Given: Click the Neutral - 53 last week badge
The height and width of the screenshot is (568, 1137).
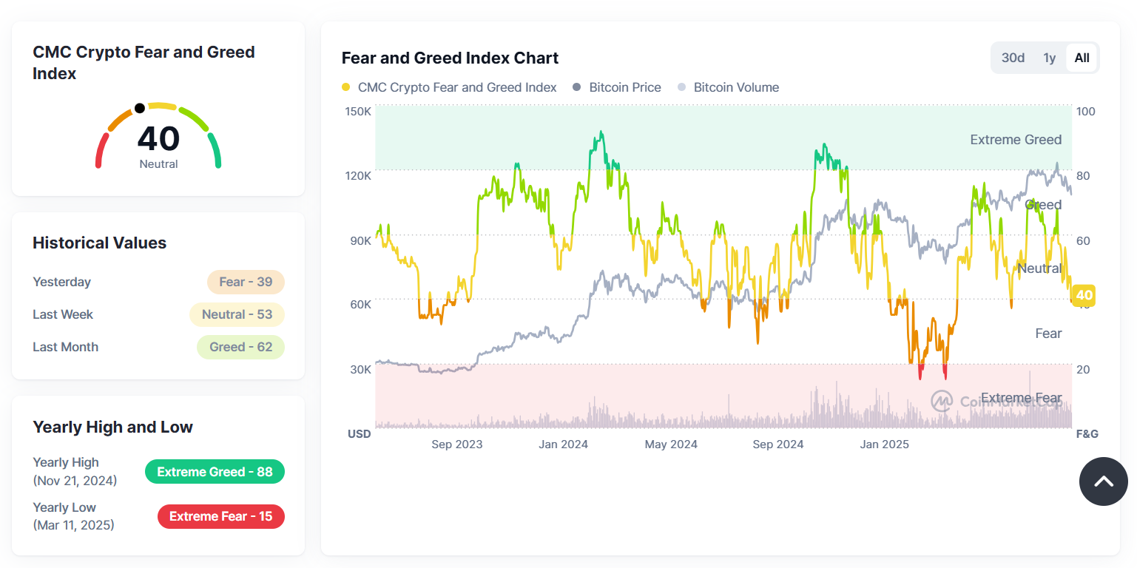Looking at the screenshot, I should (237, 314).
